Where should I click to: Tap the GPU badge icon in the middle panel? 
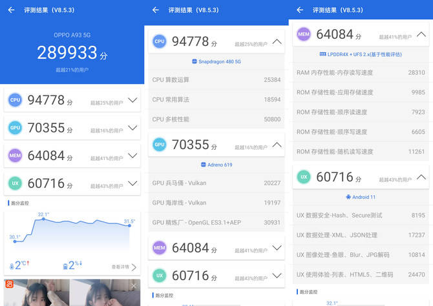[x=160, y=145]
